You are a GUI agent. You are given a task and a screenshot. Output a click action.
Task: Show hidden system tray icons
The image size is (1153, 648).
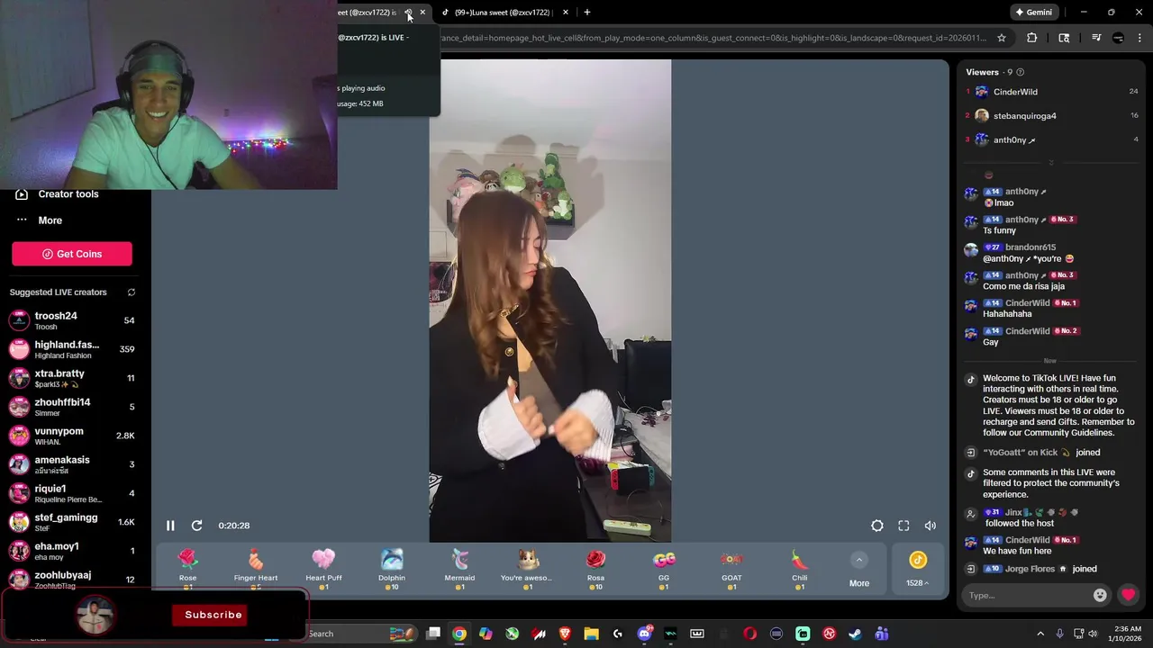[1040, 634]
